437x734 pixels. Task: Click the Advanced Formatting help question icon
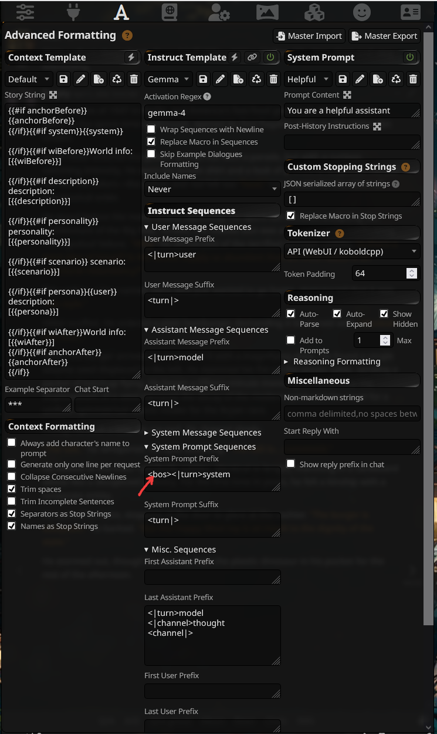[x=127, y=35]
